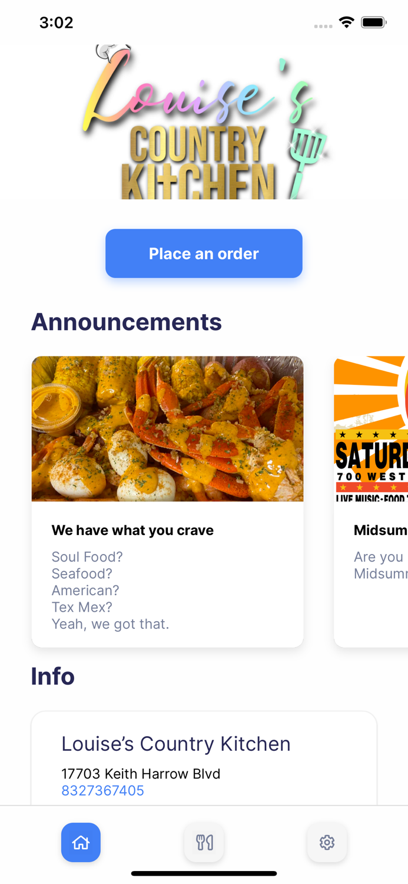Tap the Louise's Country Kitchen info title
The image size is (408, 884).
(176, 744)
